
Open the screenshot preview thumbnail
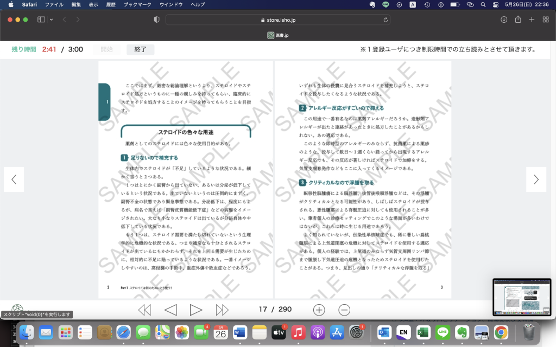click(521, 297)
